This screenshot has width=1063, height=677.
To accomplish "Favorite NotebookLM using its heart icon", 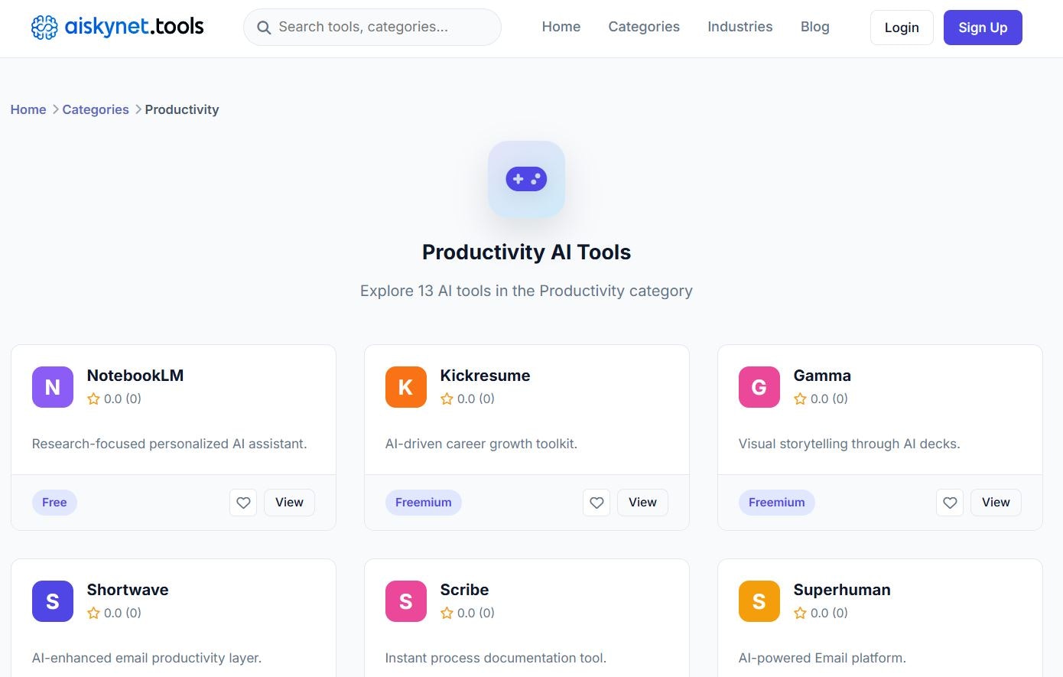I will pos(243,503).
